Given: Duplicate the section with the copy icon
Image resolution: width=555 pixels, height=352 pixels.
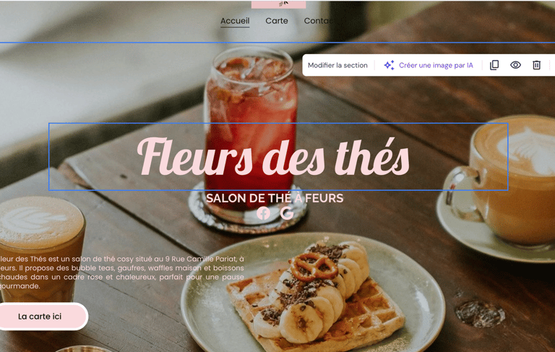Looking at the screenshot, I should (494, 65).
